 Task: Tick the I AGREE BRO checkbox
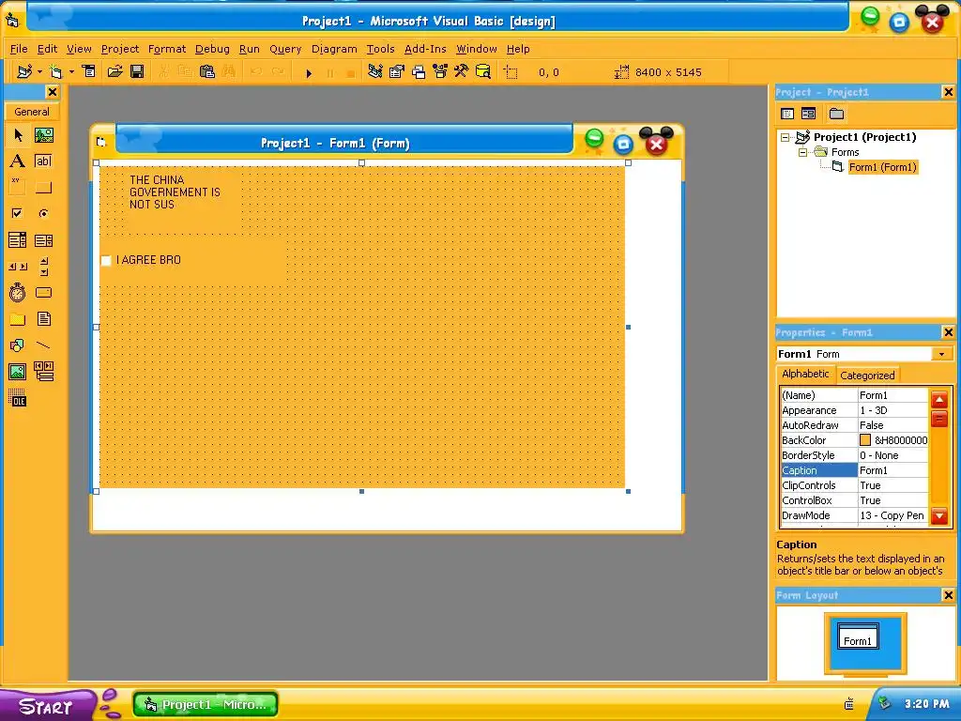106,261
